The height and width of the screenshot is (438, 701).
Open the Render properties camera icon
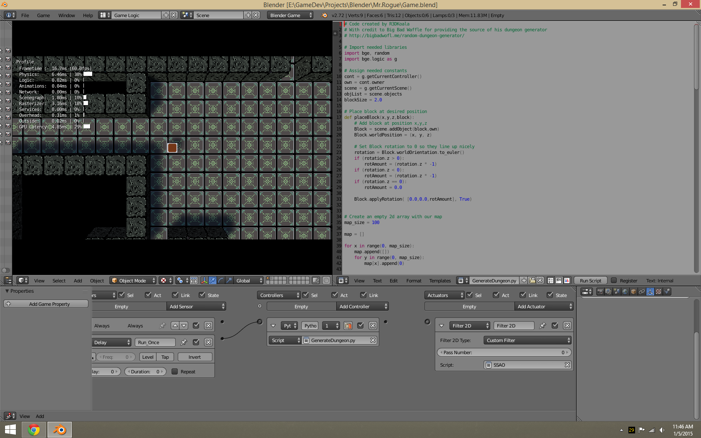click(600, 292)
